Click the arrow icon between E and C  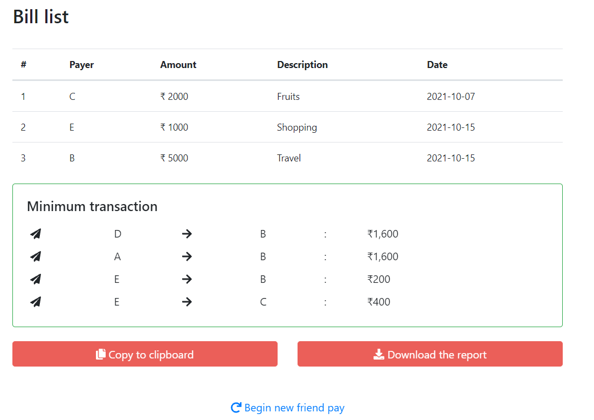click(186, 302)
